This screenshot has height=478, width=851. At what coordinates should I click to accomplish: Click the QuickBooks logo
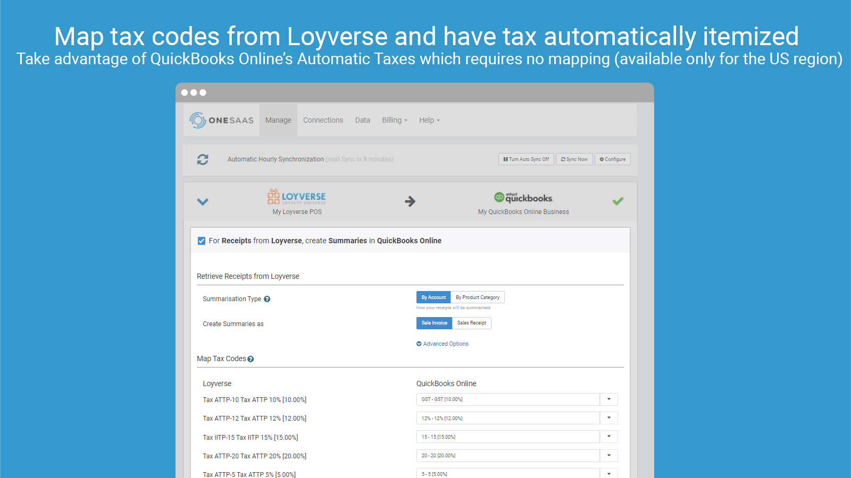pyautogui.click(x=523, y=198)
